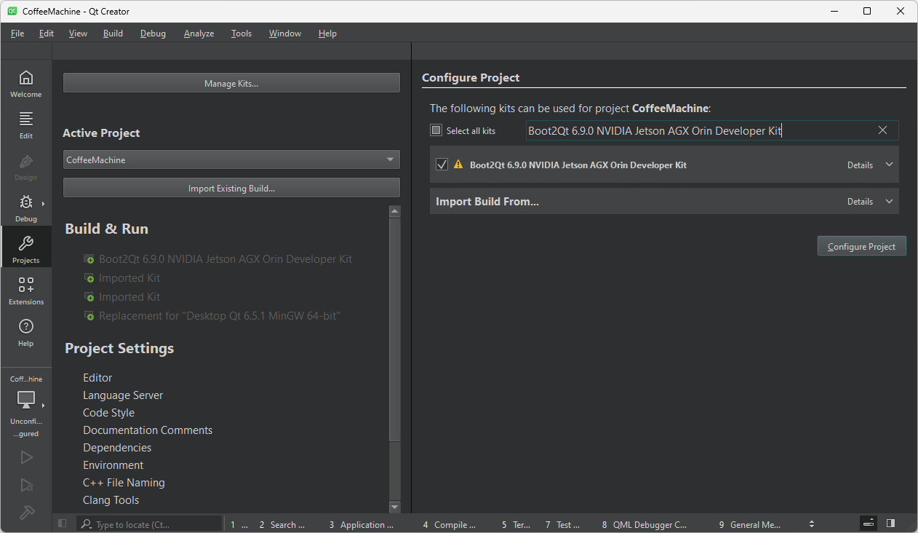The image size is (918, 533).
Task: Click the project settings vertical scrollbar
Action: tap(395, 328)
